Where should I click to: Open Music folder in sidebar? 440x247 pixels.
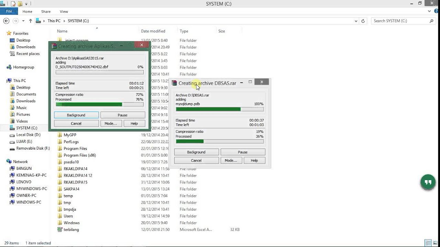(x=21, y=108)
